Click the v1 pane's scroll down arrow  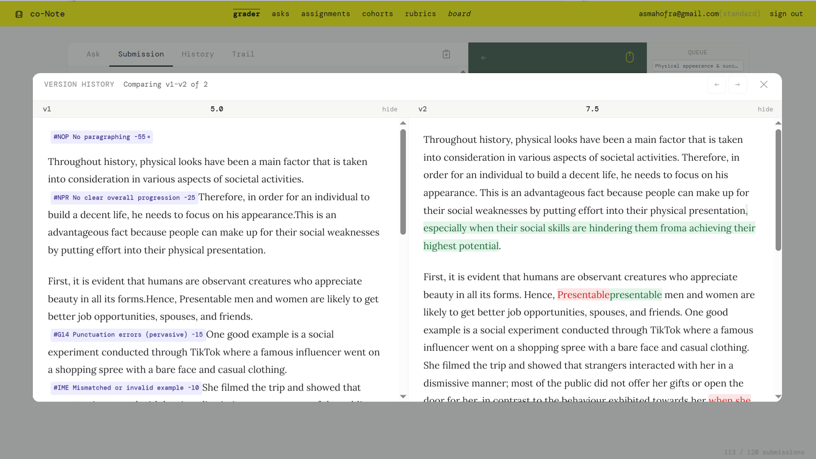click(403, 397)
